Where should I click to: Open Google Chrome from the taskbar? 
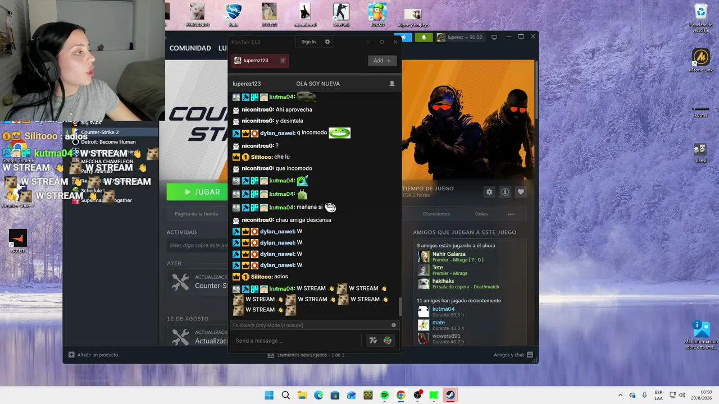(401, 395)
